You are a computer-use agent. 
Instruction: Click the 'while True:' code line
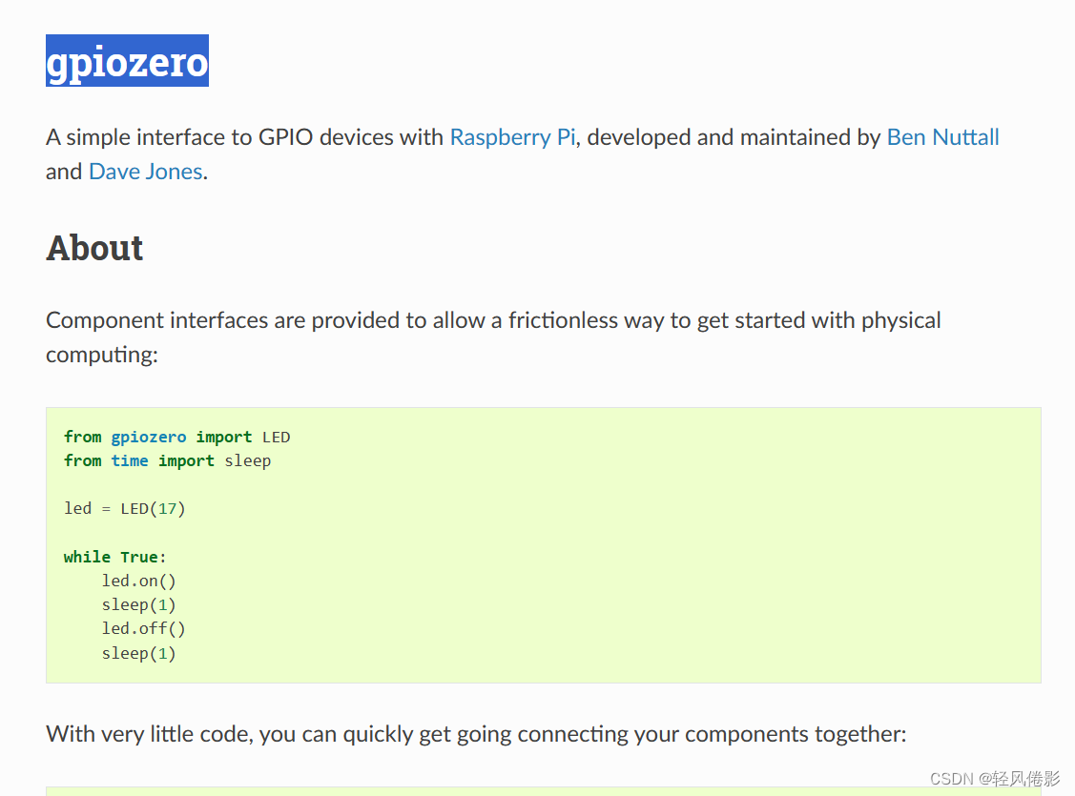click(114, 557)
